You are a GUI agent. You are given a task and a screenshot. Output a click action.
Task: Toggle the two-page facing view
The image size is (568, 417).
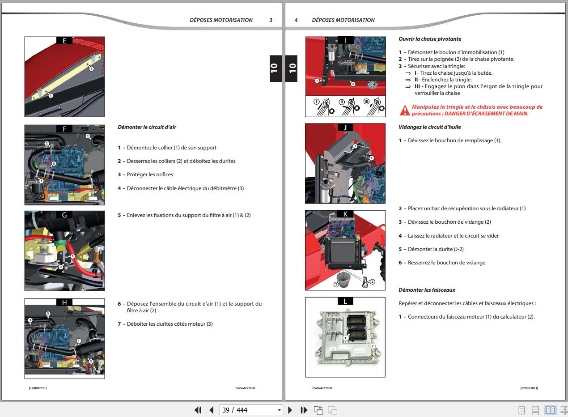[x=550, y=410]
